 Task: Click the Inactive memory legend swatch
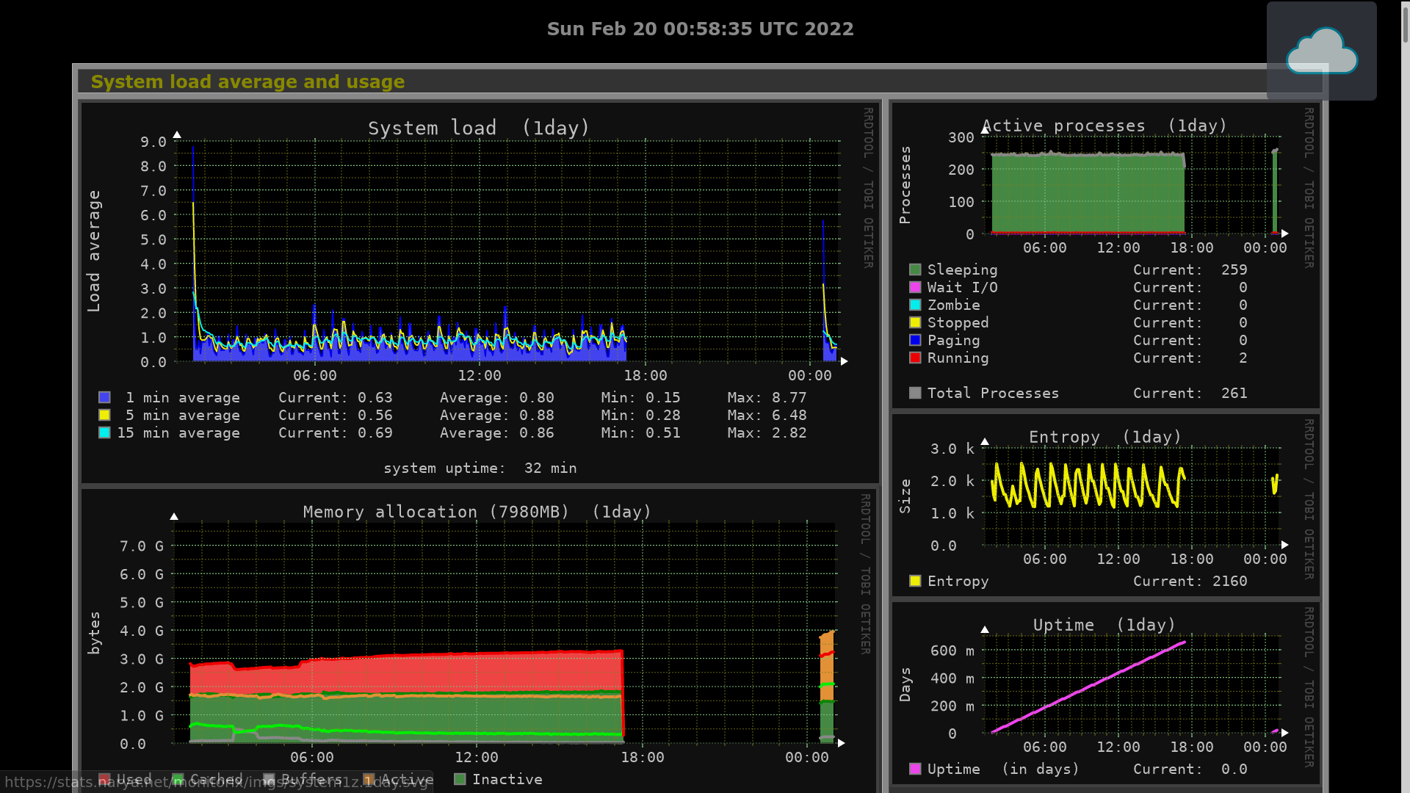point(460,779)
